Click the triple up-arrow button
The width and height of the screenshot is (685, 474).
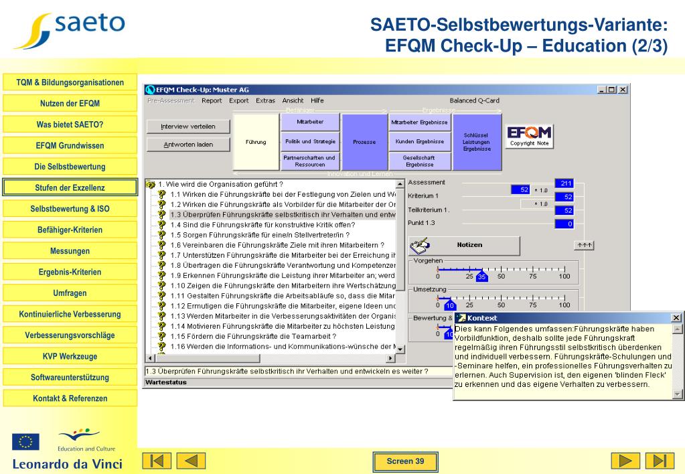pyautogui.click(x=584, y=246)
